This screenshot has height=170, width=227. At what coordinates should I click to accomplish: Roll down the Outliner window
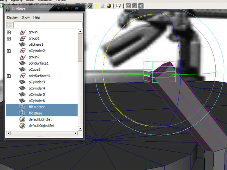click(59, 8)
